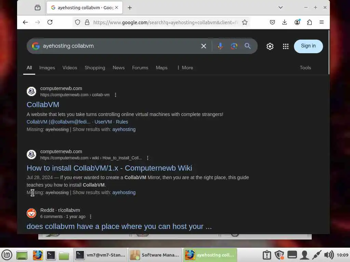Screen dimensions: 350x262
Task: Open the volume speaker tray icon
Action: pos(329,255)
